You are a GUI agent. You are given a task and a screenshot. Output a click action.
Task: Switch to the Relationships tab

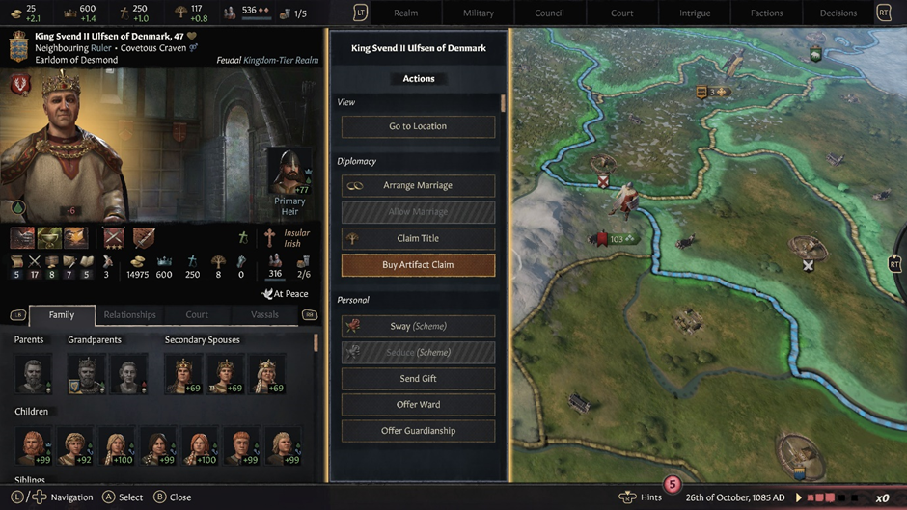click(129, 314)
